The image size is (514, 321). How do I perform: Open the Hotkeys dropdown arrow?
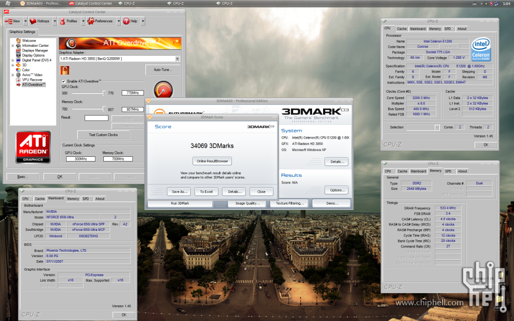pos(55,22)
